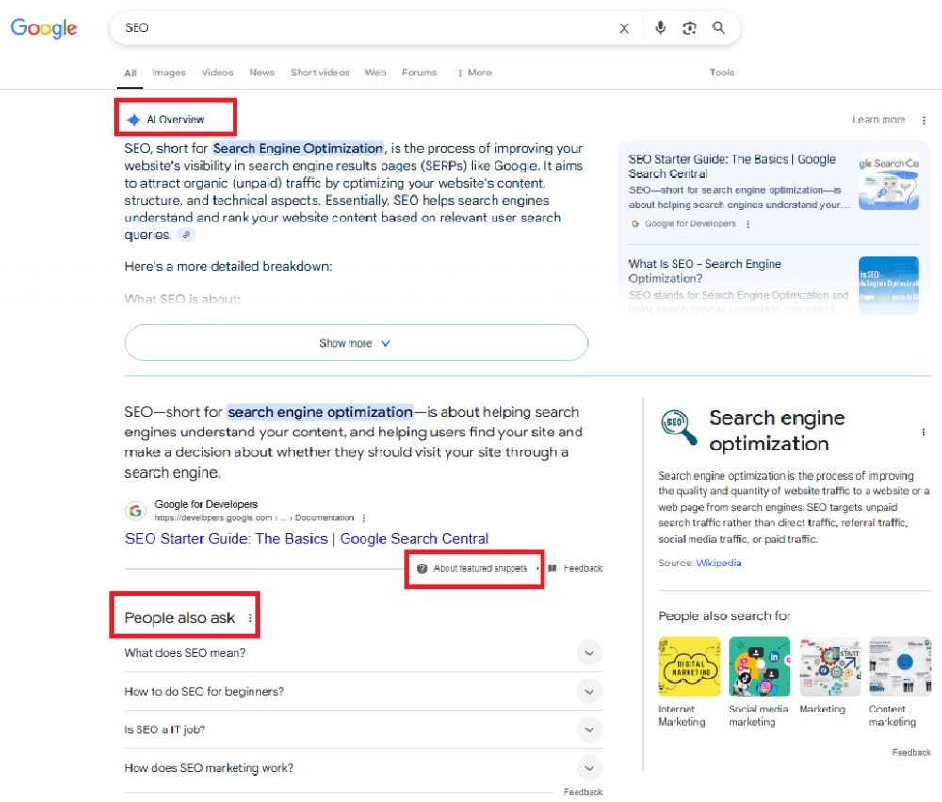
Task: Open the Internet Marketing related search thumbnail
Action: 690,666
